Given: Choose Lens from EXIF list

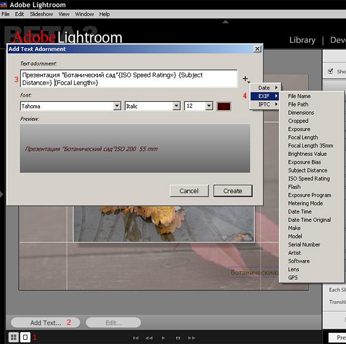Looking at the screenshot, I should (x=294, y=270).
